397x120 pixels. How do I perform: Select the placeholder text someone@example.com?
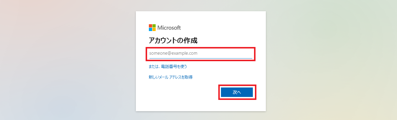(x=173, y=53)
